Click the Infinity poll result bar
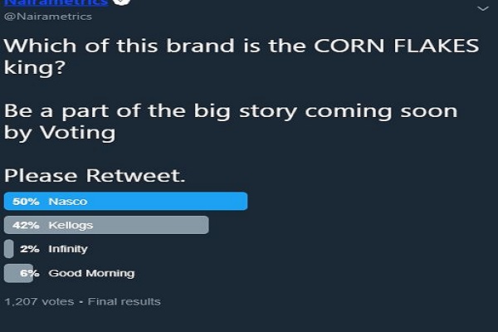 click(x=8, y=249)
